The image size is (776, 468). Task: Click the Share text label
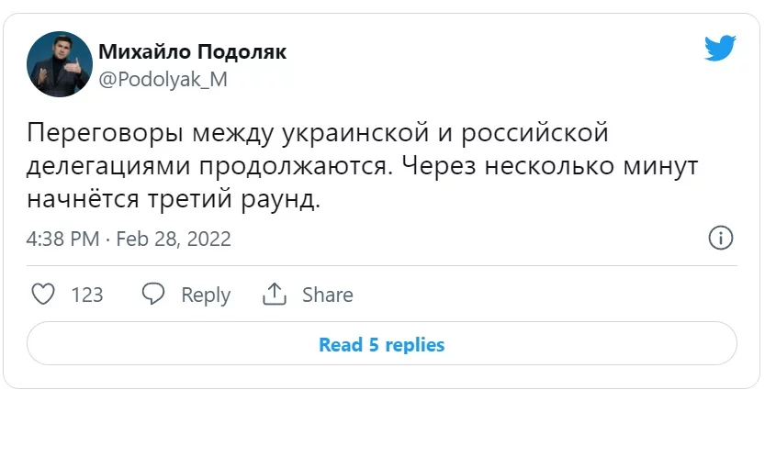click(x=328, y=295)
